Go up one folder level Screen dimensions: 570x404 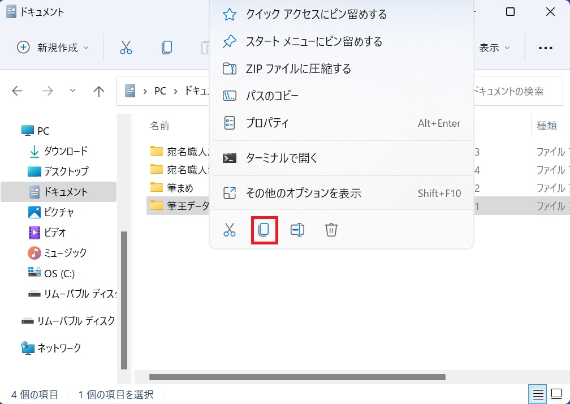(x=98, y=91)
